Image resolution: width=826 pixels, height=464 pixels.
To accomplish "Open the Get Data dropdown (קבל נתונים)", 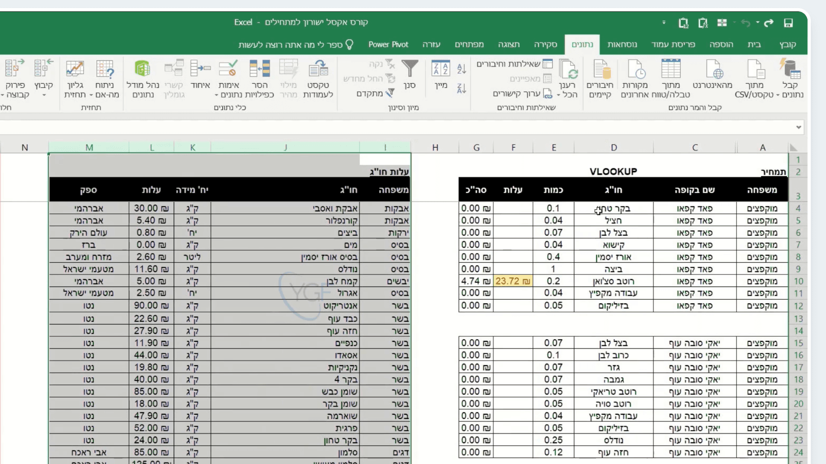I will coord(790,79).
